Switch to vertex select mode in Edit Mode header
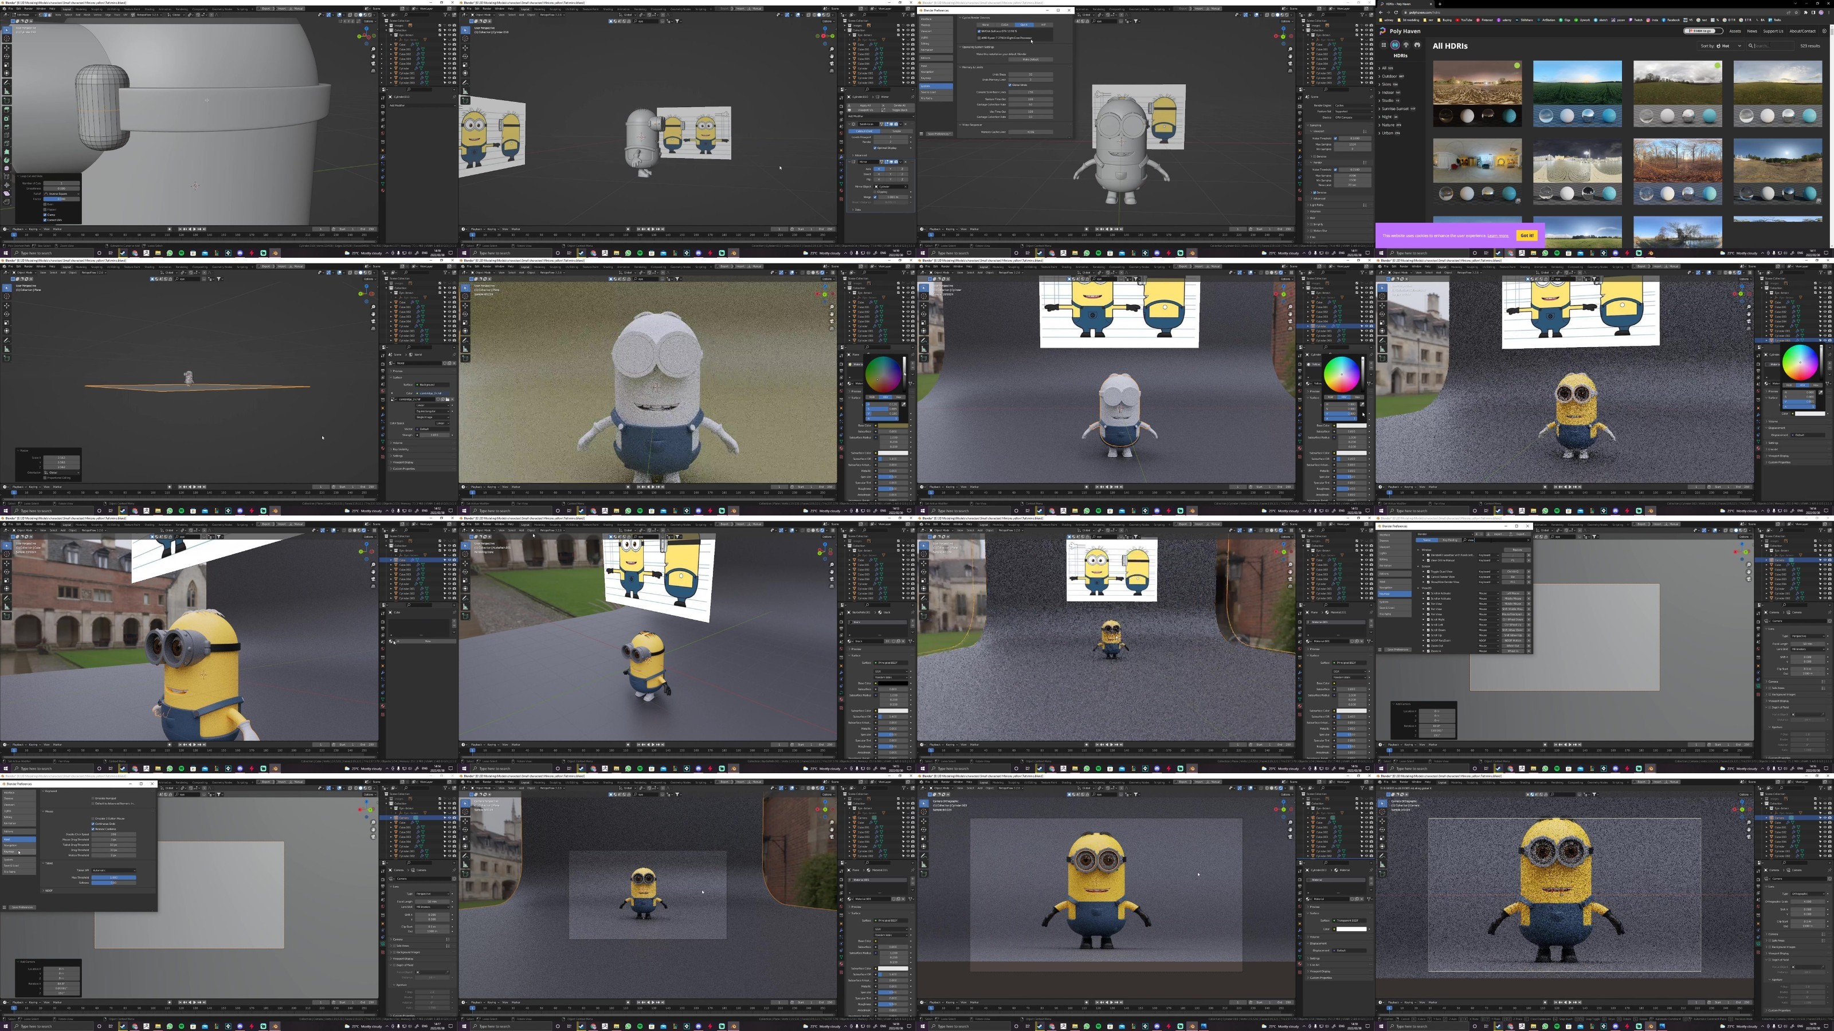The height and width of the screenshot is (1031, 1834). point(41,15)
